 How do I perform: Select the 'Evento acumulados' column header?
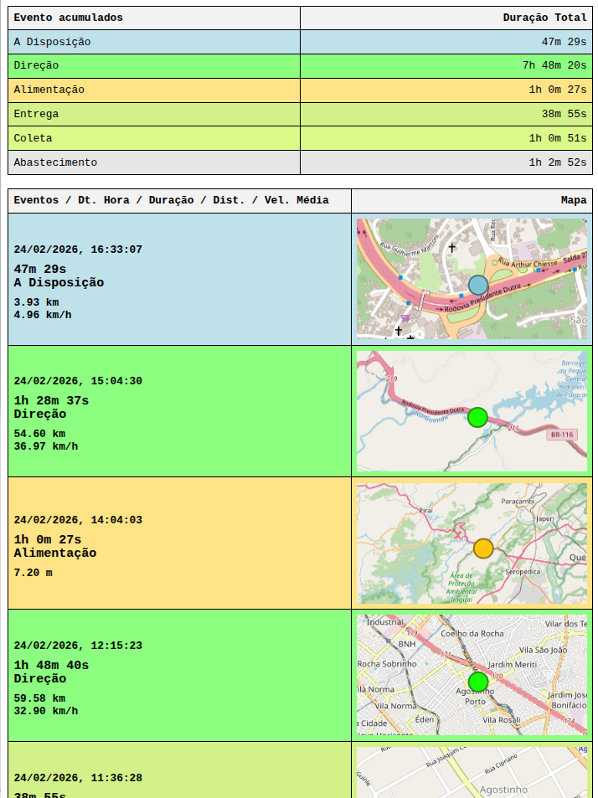(x=154, y=18)
